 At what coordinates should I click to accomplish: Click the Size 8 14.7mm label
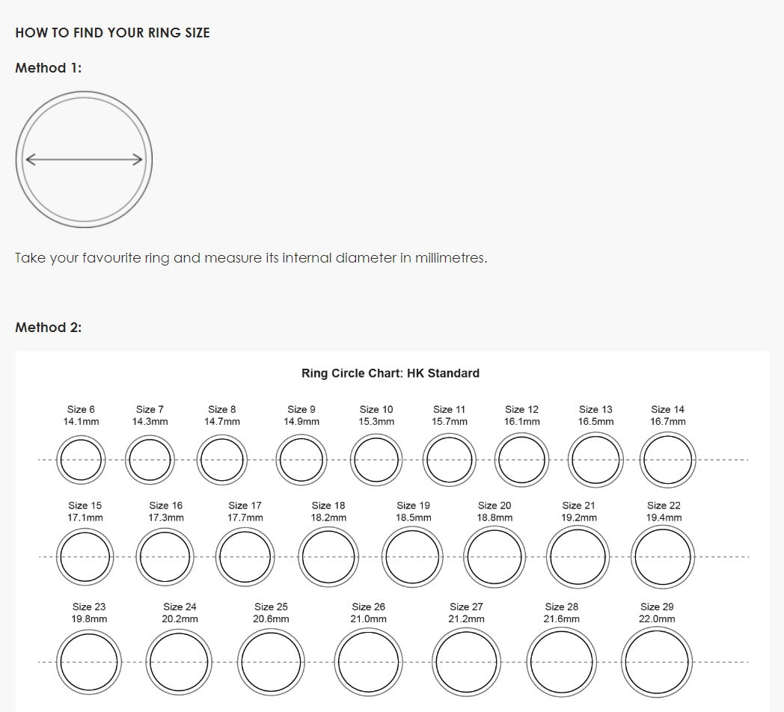(x=222, y=415)
